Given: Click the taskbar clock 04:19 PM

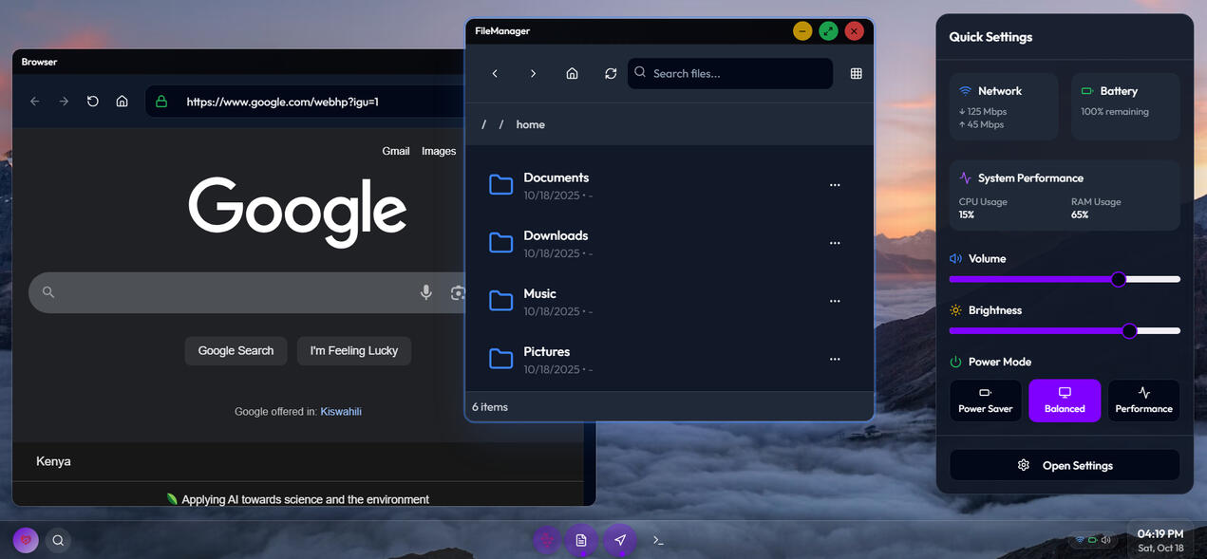Looking at the screenshot, I should click(x=1160, y=534).
